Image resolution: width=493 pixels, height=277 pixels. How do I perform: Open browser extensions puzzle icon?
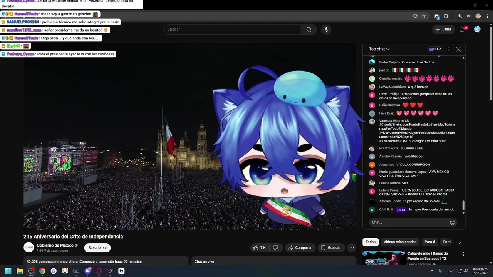[x=446, y=16]
